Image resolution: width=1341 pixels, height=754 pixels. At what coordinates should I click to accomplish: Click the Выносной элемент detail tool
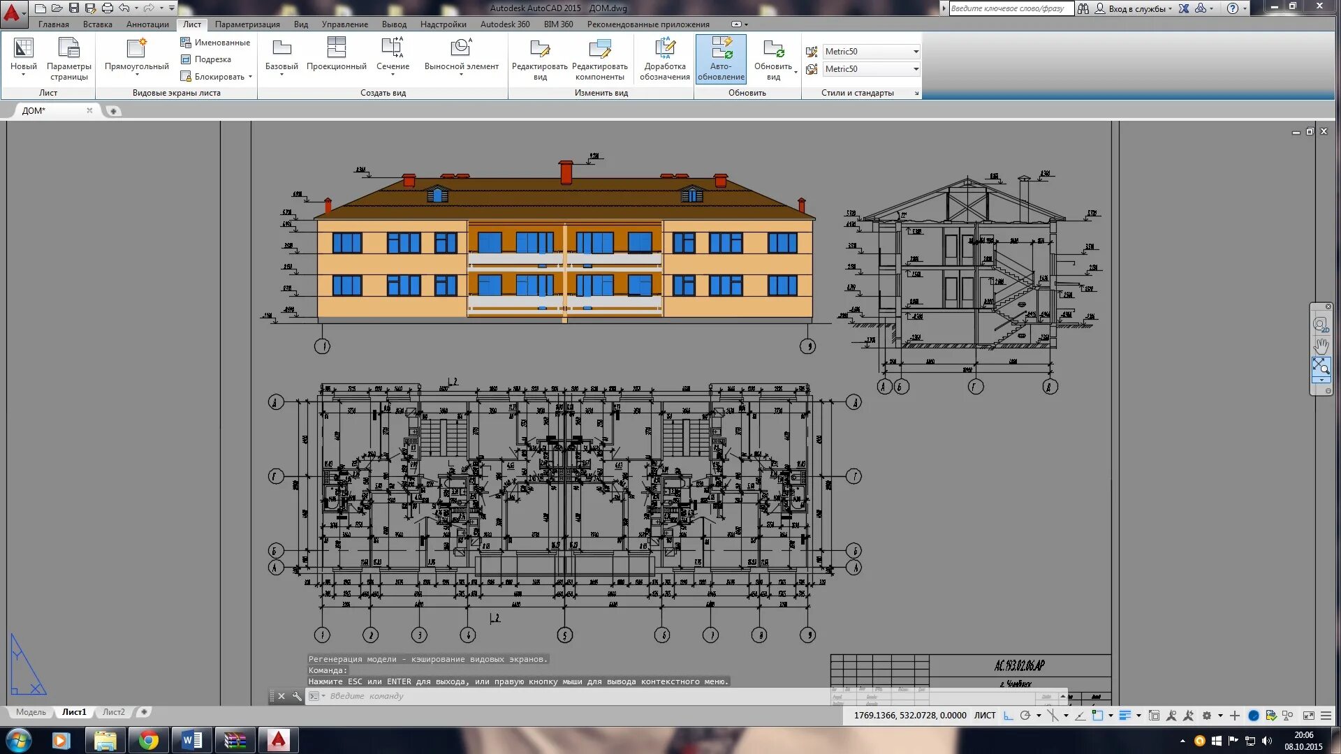(x=461, y=48)
